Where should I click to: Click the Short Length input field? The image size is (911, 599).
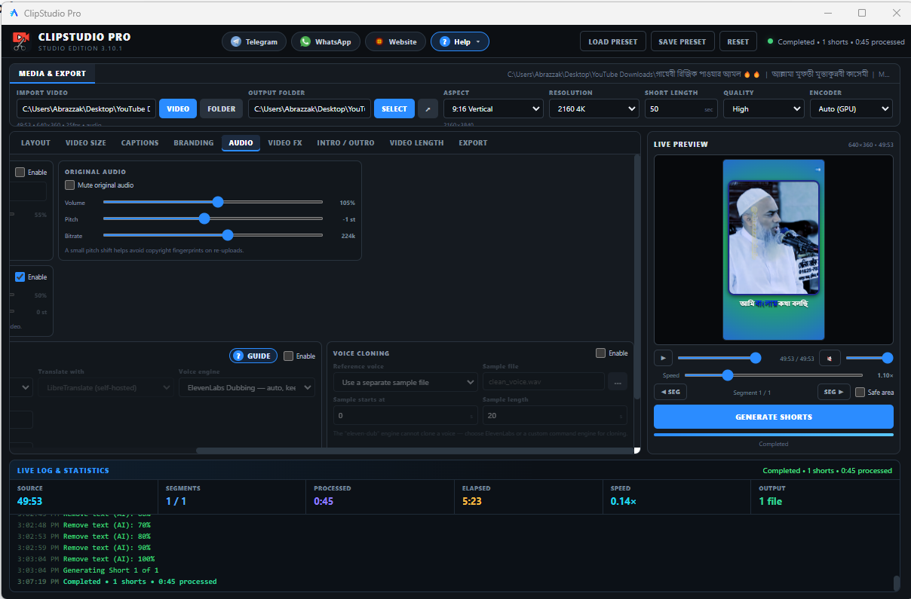click(680, 108)
